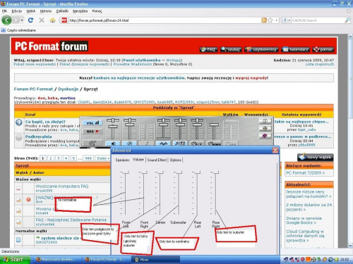
Task: Toggle the VOL mode button in the mixer
Action: [92, 123]
